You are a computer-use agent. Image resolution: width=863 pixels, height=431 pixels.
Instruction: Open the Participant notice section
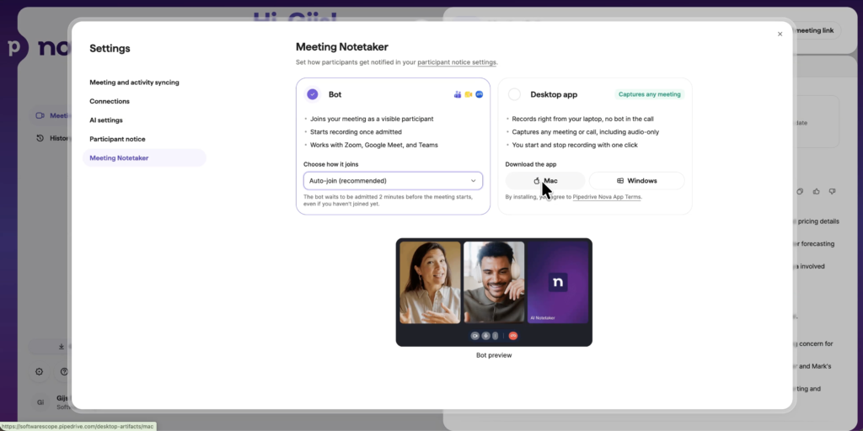point(117,139)
